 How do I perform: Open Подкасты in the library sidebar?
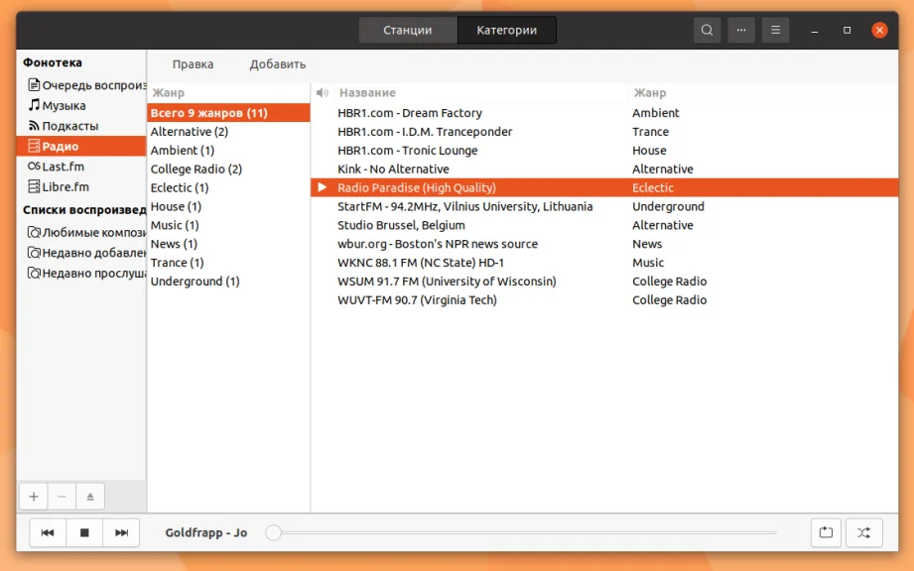point(69,126)
